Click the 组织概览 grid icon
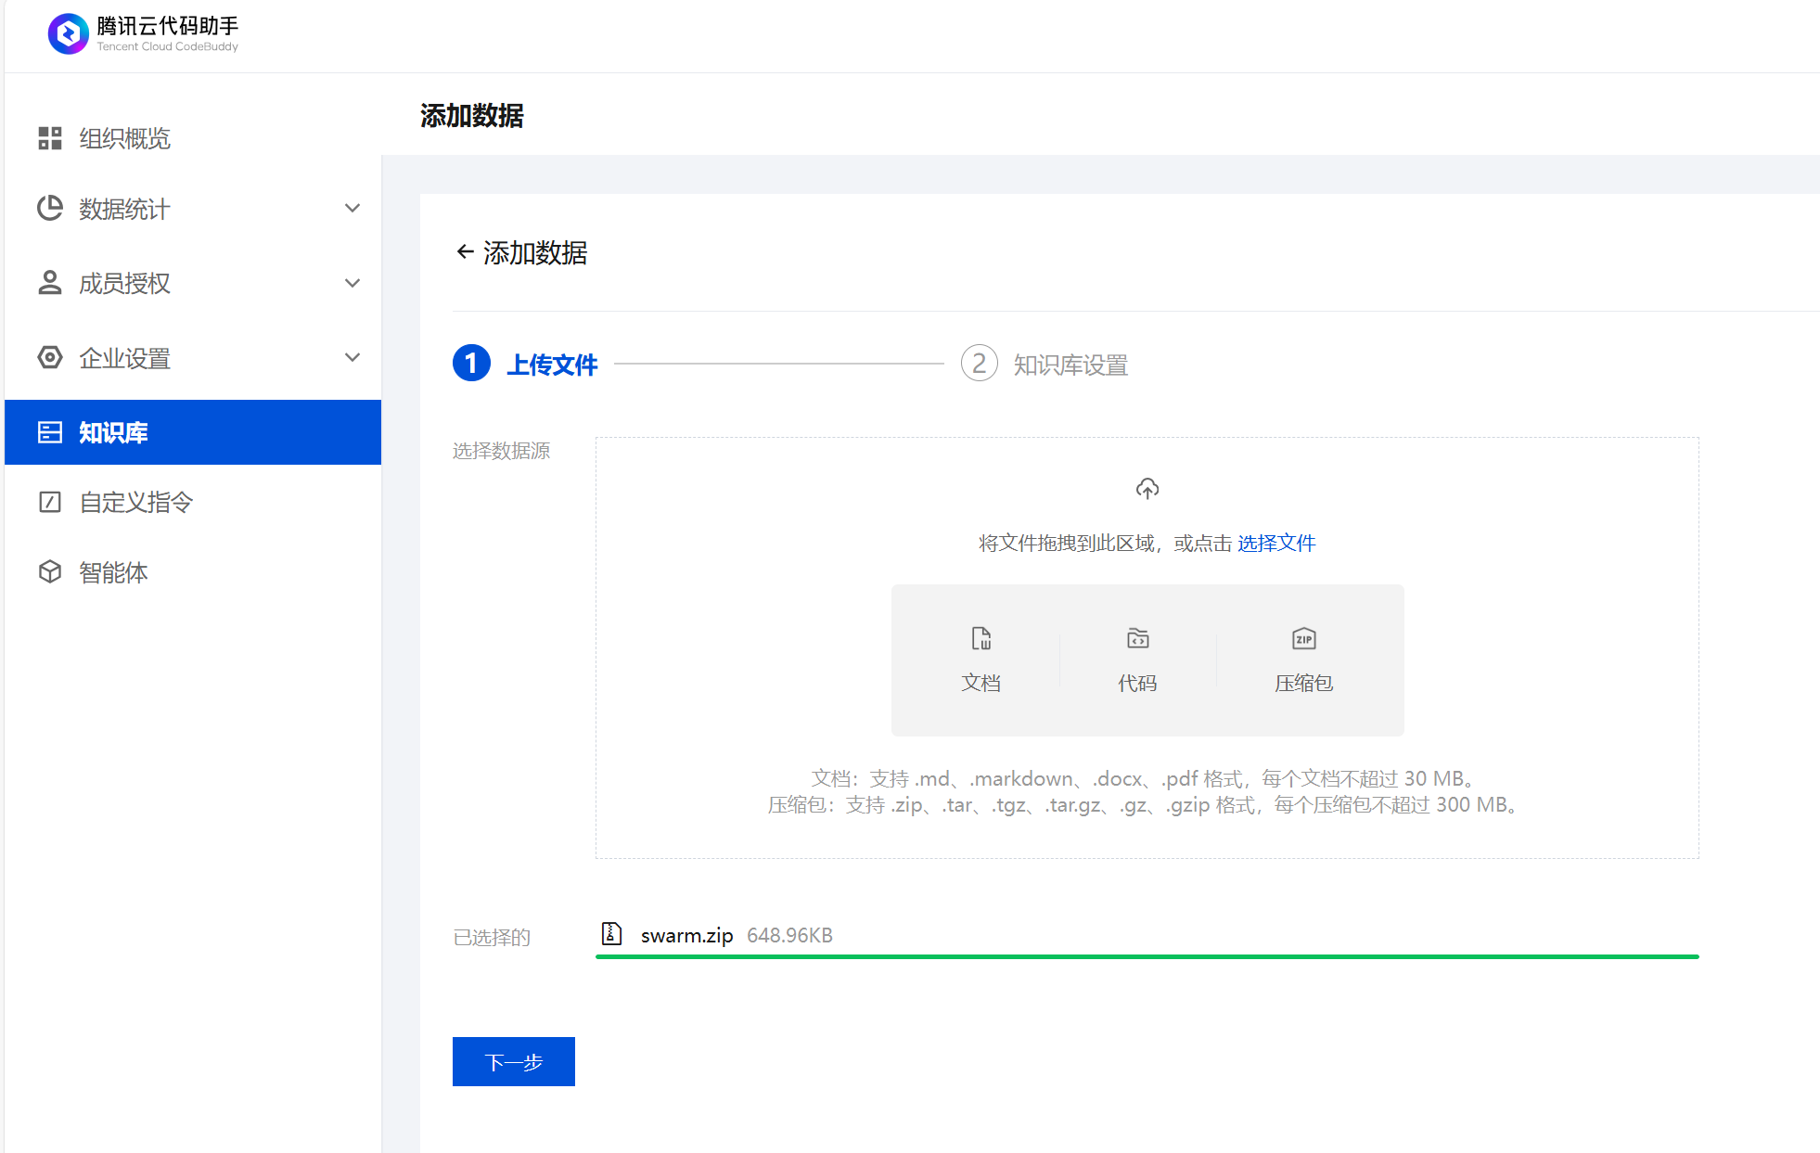 (50, 138)
